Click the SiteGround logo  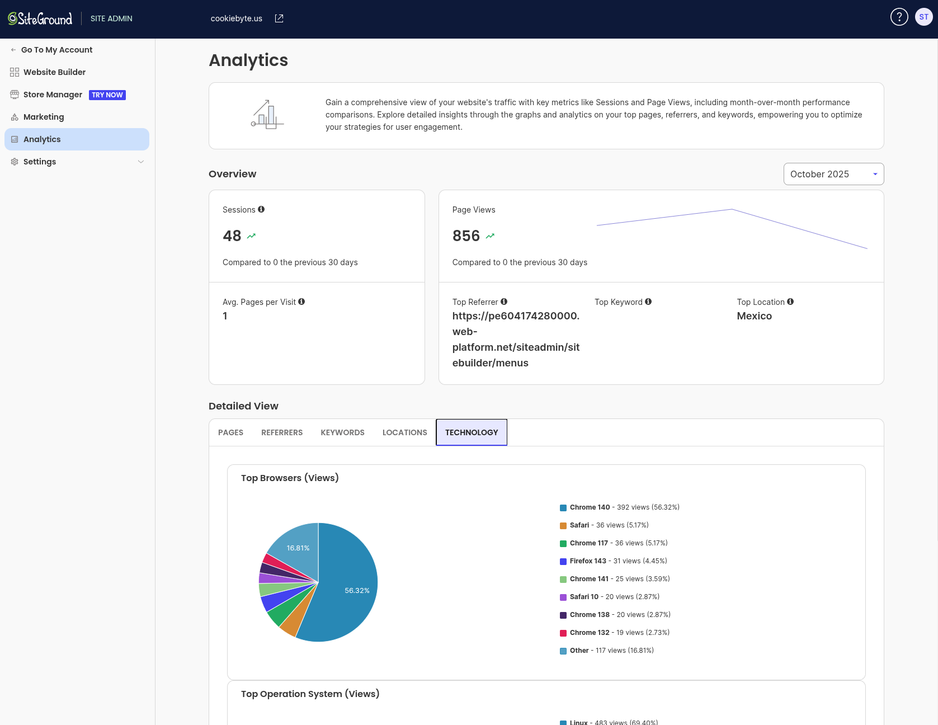pos(39,18)
